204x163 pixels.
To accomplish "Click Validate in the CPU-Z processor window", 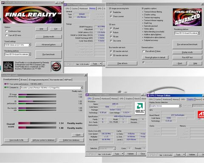I will point(130,154).
